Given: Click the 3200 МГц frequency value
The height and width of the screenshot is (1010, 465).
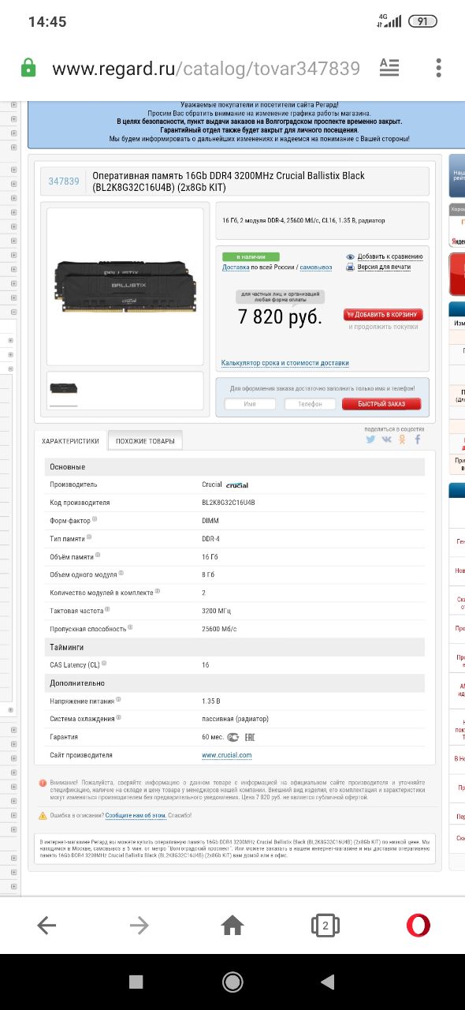Looking at the screenshot, I should [217, 611].
